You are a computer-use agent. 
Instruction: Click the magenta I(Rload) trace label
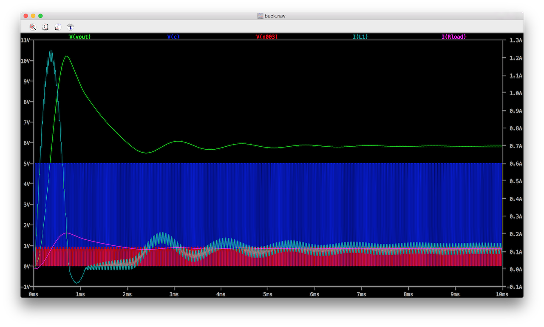[454, 37]
